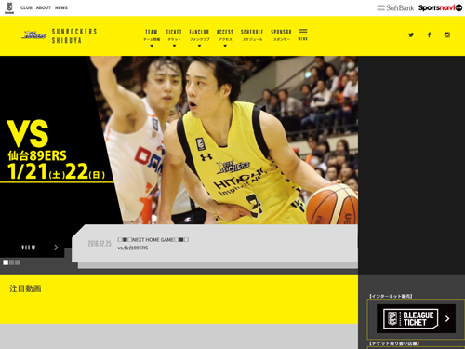Screen dimensions: 465x349
Task: Select the first slideshow indicator square
Action: click(x=6, y=262)
